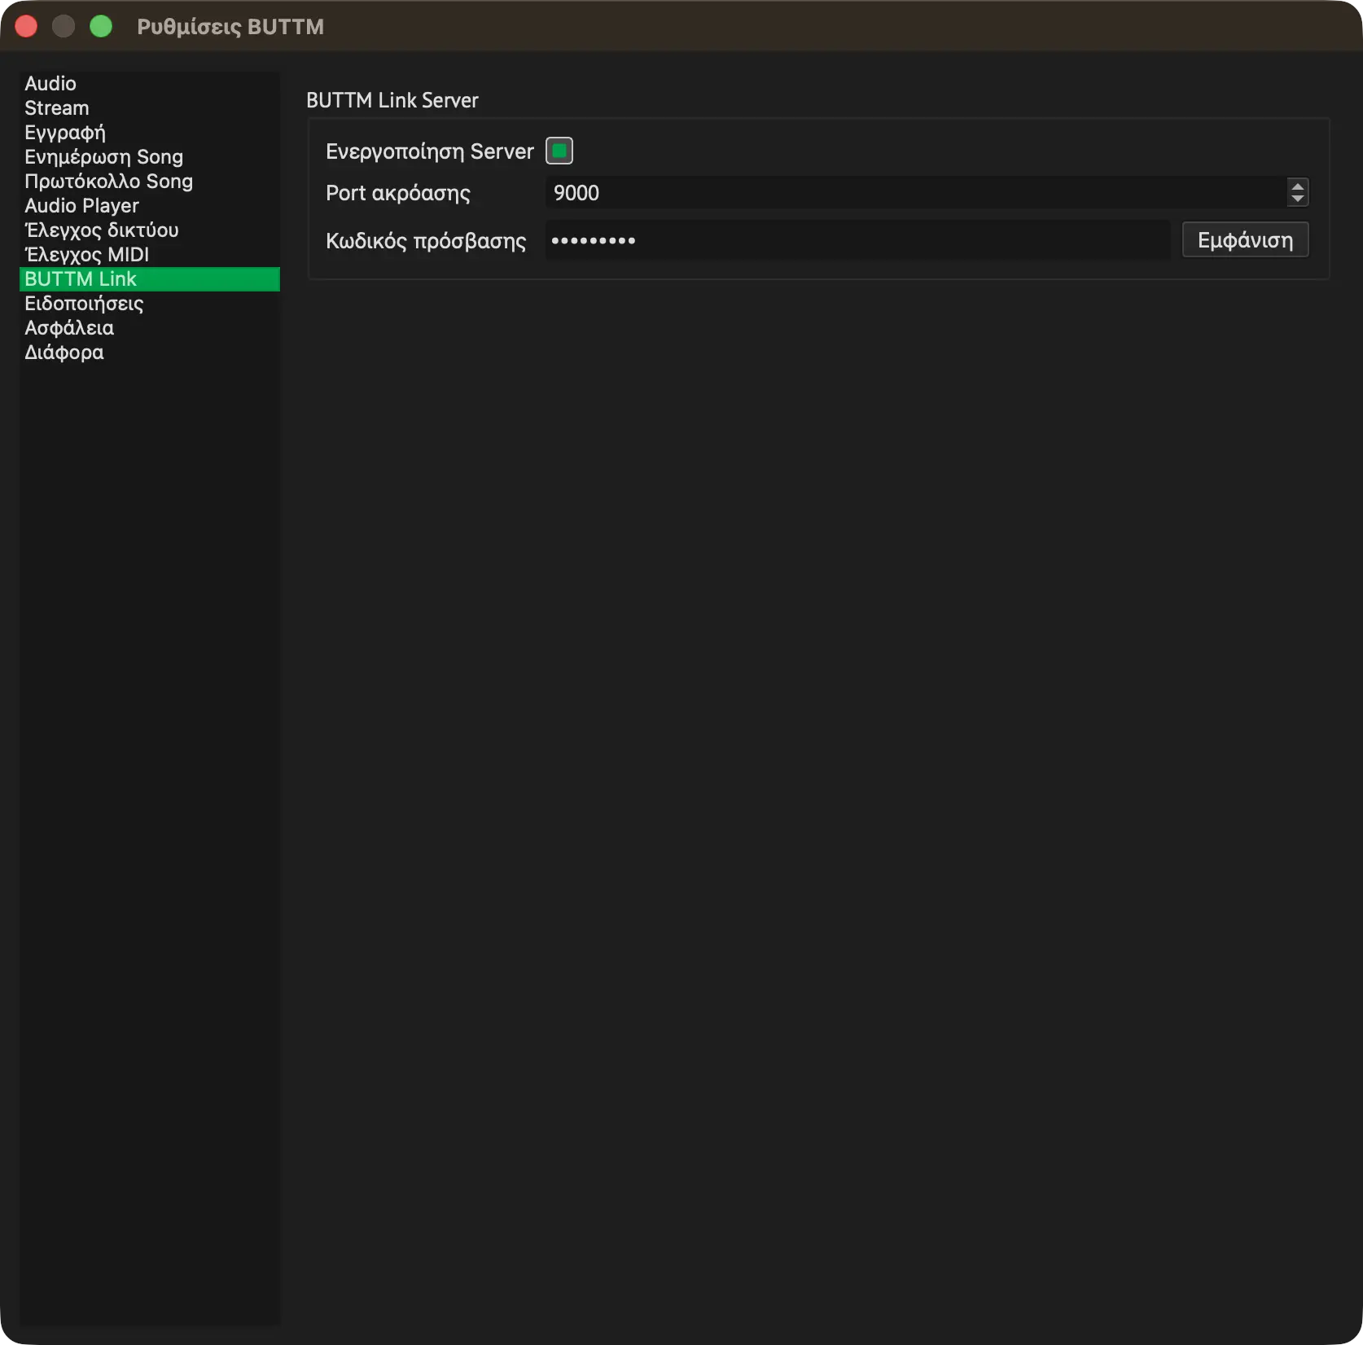1363x1345 pixels.
Task: Close the Ρυθμίσεις BUTTM window
Action: pyautogui.click(x=26, y=27)
